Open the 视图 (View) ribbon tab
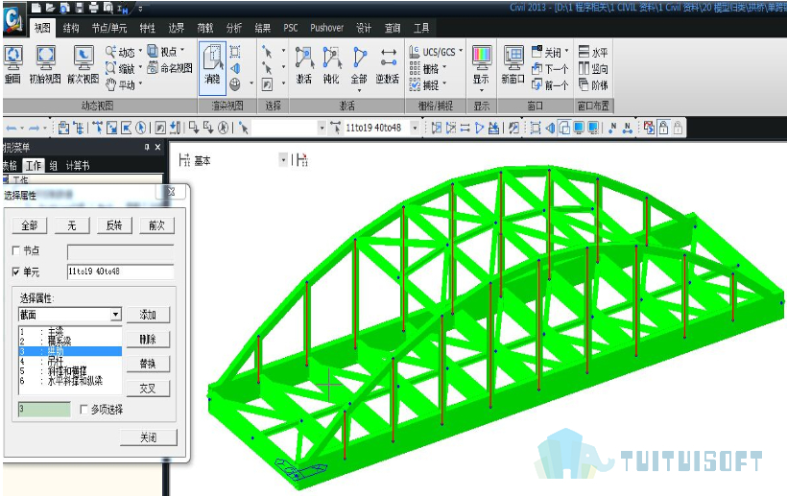The height and width of the screenshot is (496, 787). pos(42,28)
